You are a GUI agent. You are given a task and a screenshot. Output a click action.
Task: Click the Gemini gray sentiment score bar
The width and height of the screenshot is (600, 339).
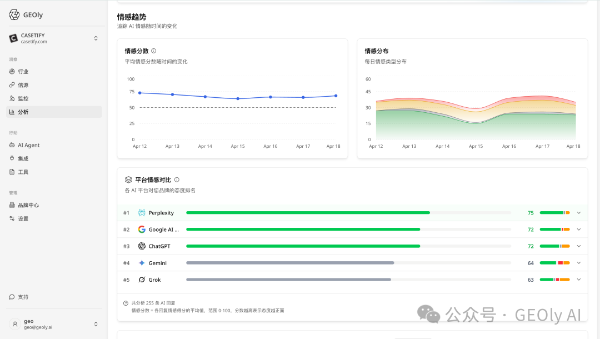pyautogui.click(x=290, y=263)
